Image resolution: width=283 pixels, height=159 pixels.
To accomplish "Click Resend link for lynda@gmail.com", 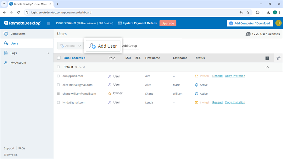I will coord(217,103).
